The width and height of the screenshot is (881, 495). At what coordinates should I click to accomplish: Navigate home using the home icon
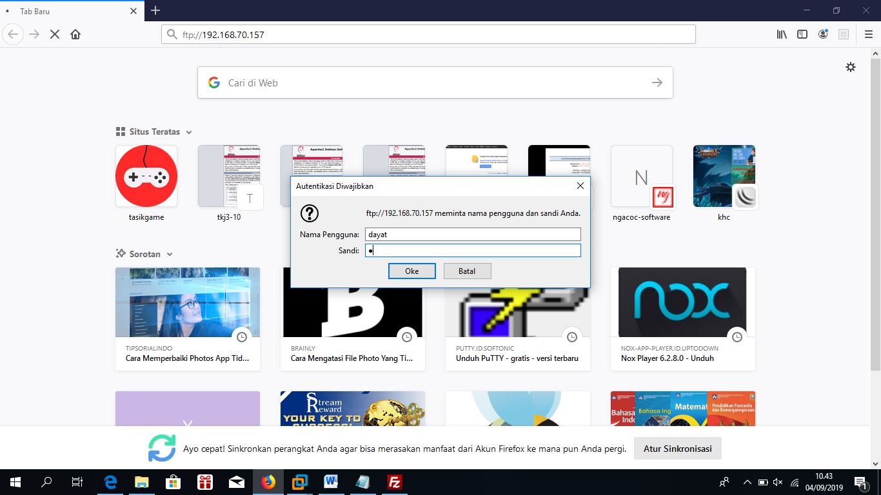pyautogui.click(x=75, y=34)
